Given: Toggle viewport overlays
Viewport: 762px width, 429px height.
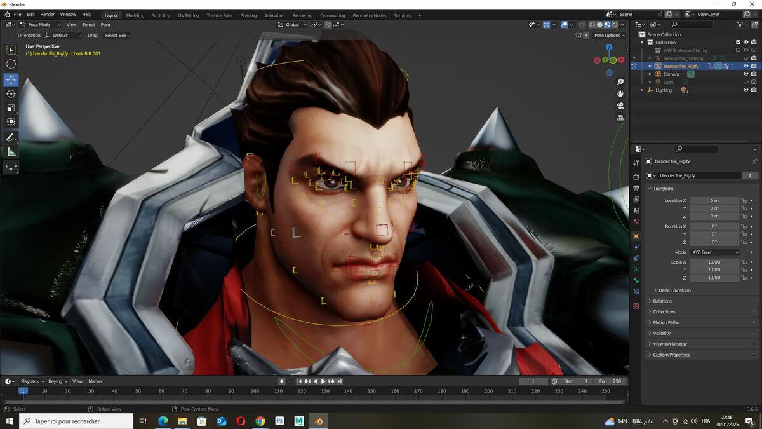Looking at the screenshot, I should click(x=564, y=25).
